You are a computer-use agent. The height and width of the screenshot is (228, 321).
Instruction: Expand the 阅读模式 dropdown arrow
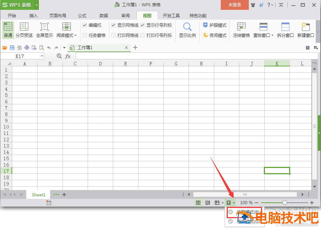point(76,35)
